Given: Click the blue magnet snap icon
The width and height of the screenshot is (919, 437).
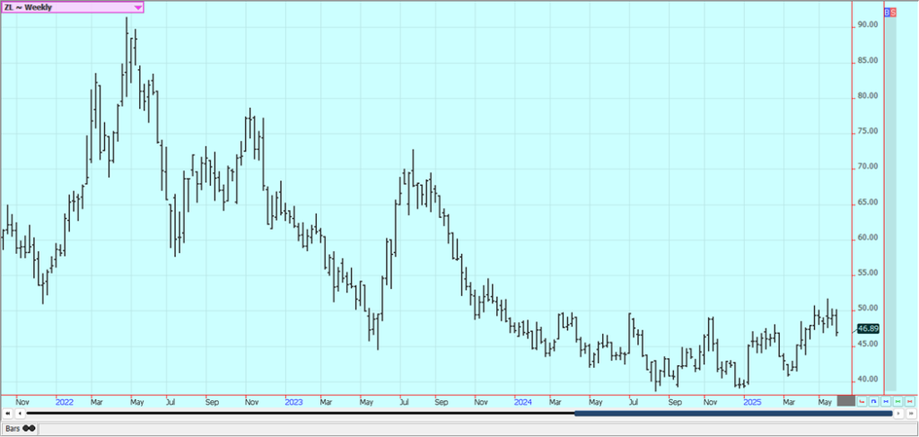Looking at the screenshot, I should 874,401.
